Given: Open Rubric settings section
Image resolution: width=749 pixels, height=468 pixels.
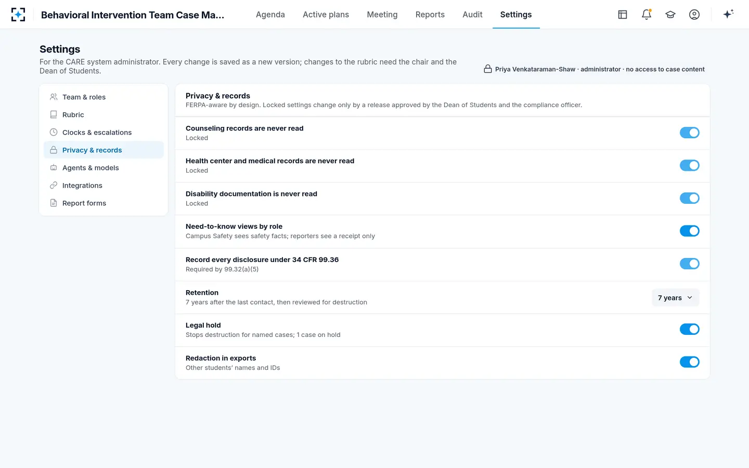Looking at the screenshot, I should (104, 115).
